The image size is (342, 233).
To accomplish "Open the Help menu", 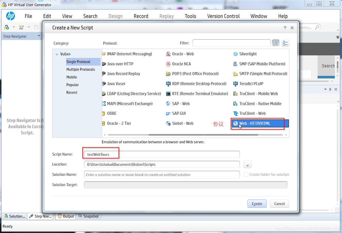I will click(283, 16).
